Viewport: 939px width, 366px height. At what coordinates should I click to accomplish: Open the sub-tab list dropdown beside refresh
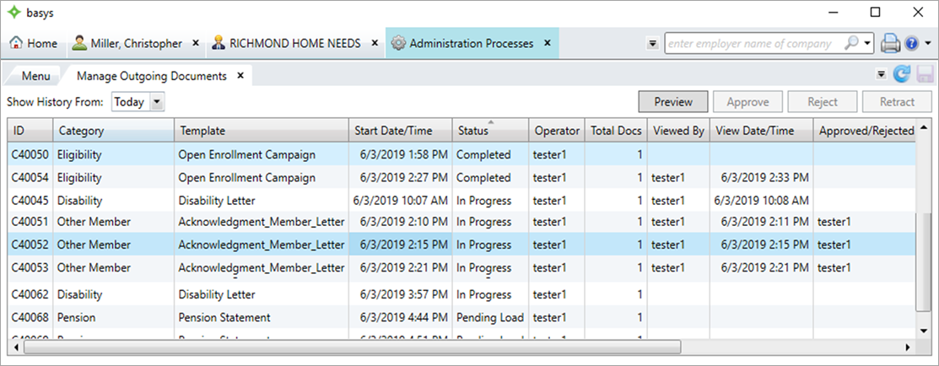(x=882, y=75)
